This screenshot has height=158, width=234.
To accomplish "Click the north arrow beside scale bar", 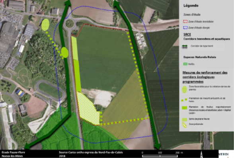I will point(201,154).
